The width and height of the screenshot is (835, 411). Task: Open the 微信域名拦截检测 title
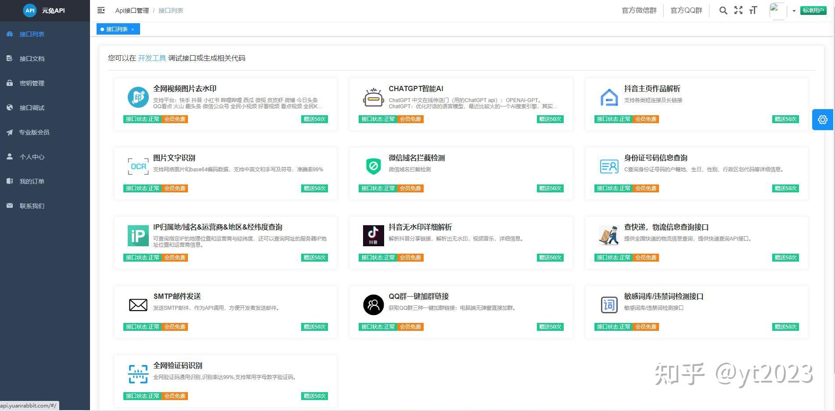tap(417, 158)
